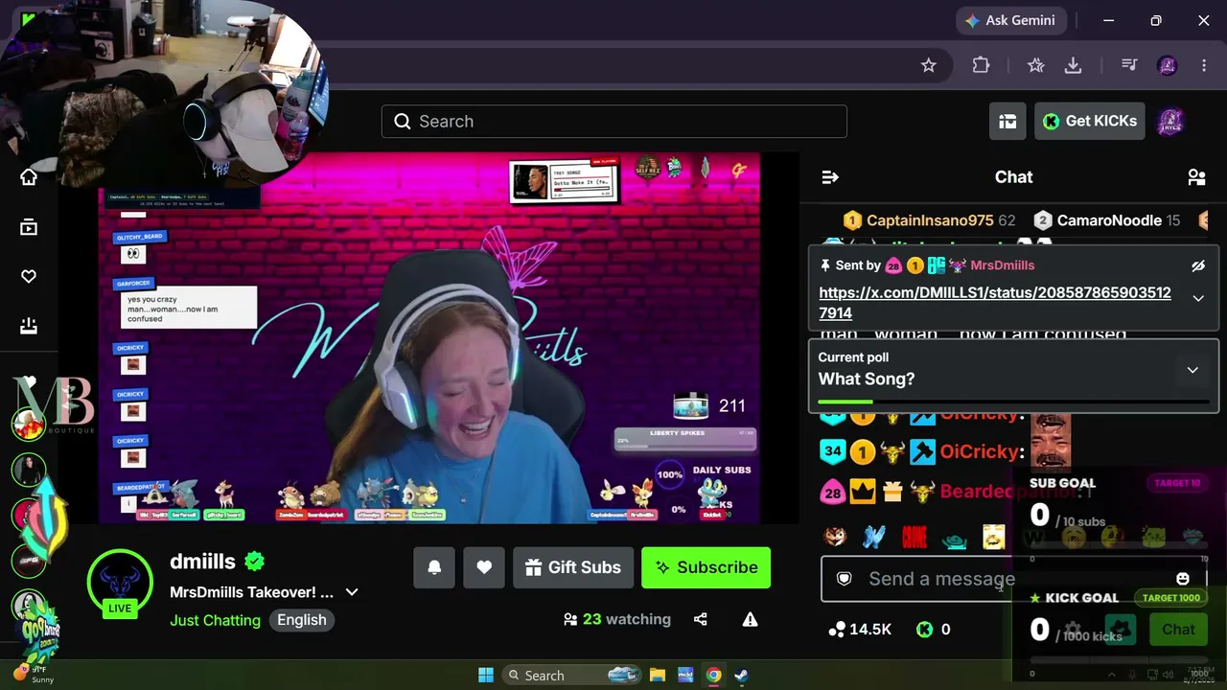Viewport: 1227px width, 690px height.
Task: Click the Gift Subs button
Action: click(x=573, y=567)
